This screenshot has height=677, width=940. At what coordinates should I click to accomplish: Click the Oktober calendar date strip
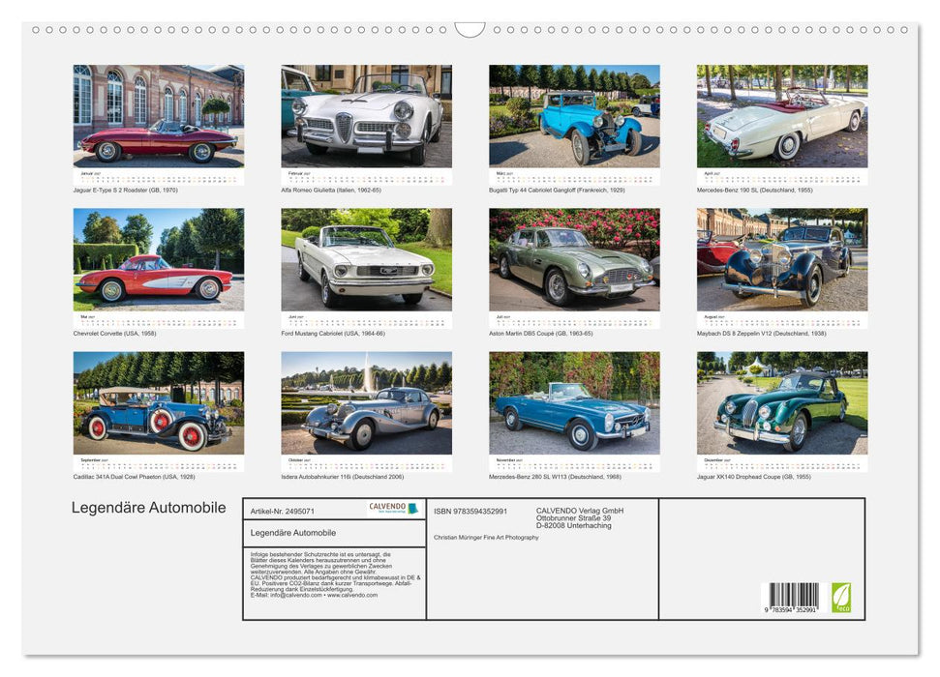click(x=366, y=465)
